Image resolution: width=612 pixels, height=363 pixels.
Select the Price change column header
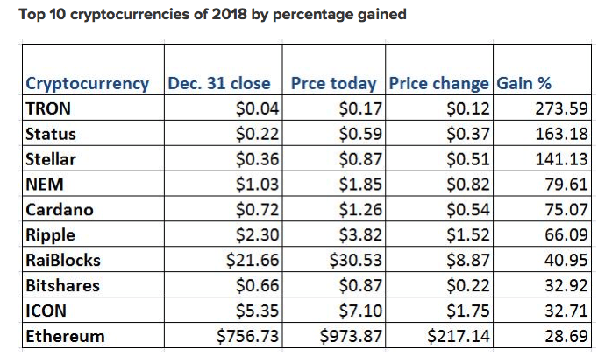pyautogui.click(x=438, y=84)
